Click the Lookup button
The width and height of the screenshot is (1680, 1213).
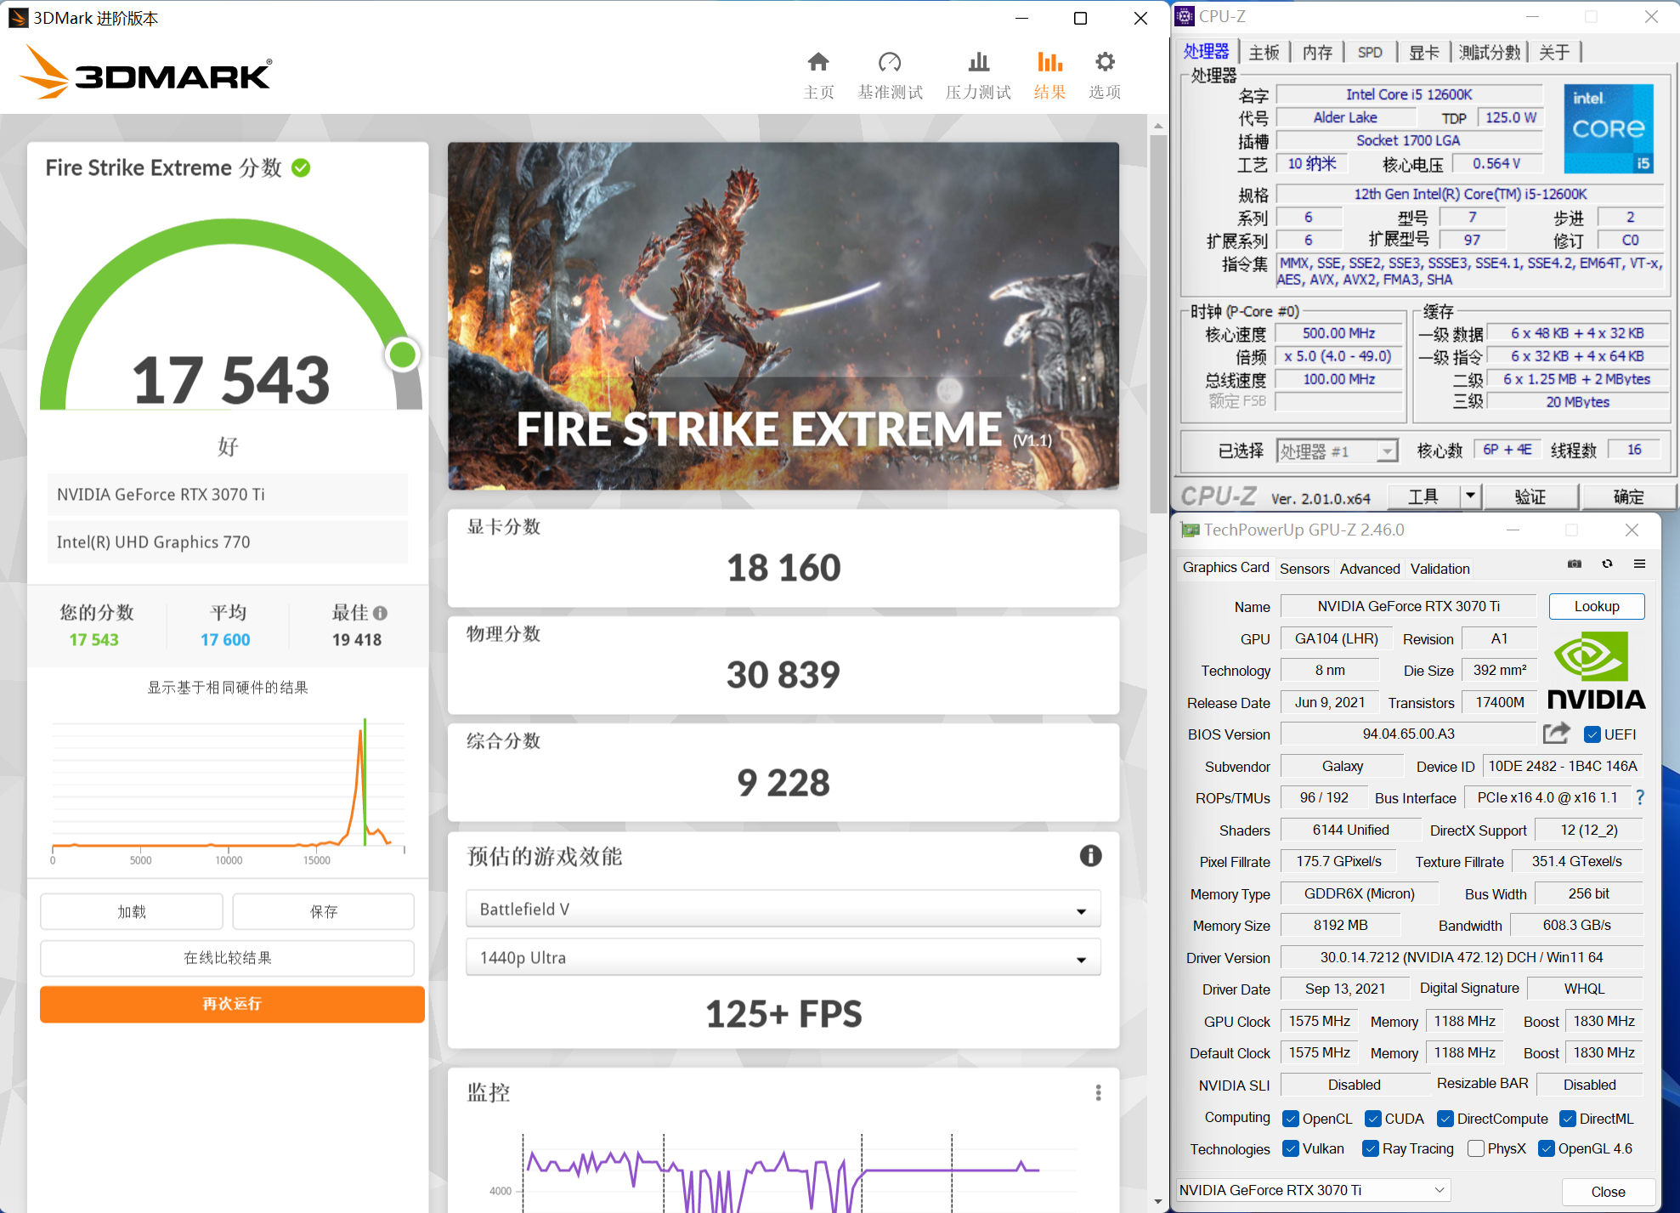point(1596,606)
